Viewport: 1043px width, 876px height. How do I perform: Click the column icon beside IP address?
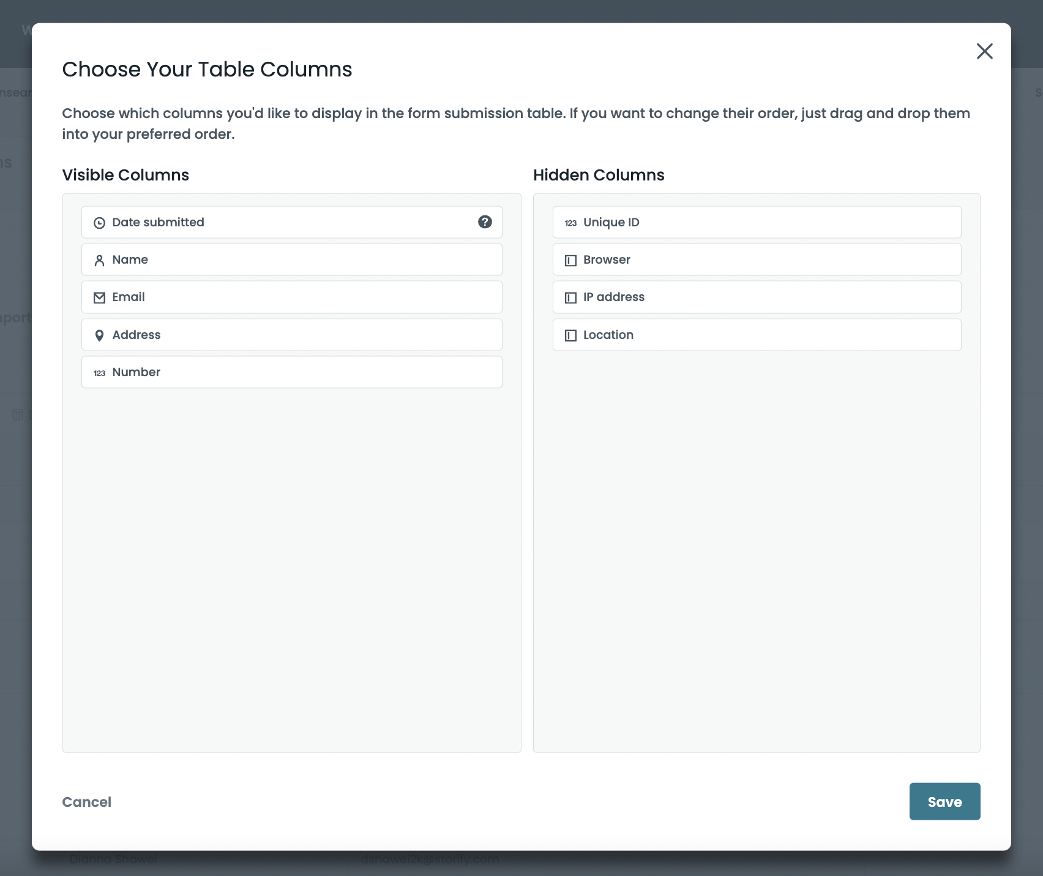pos(570,297)
